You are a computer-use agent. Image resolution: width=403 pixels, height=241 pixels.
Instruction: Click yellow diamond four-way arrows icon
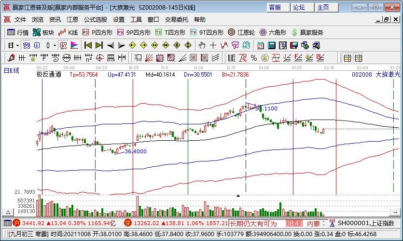click(177, 46)
